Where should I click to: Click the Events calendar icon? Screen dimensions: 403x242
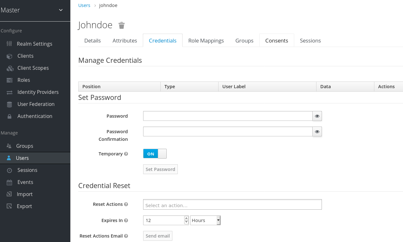(x=10, y=182)
